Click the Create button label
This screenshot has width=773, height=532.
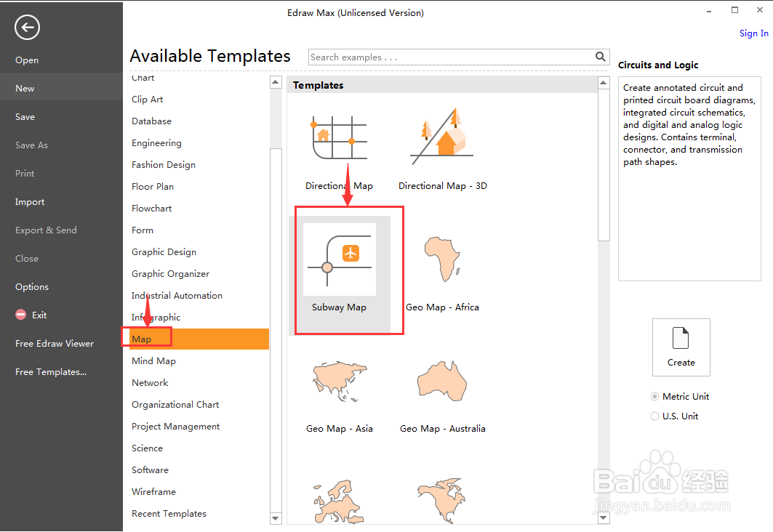pyautogui.click(x=681, y=363)
